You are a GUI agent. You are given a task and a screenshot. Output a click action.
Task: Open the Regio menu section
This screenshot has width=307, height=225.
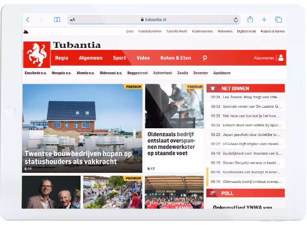coord(61,58)
